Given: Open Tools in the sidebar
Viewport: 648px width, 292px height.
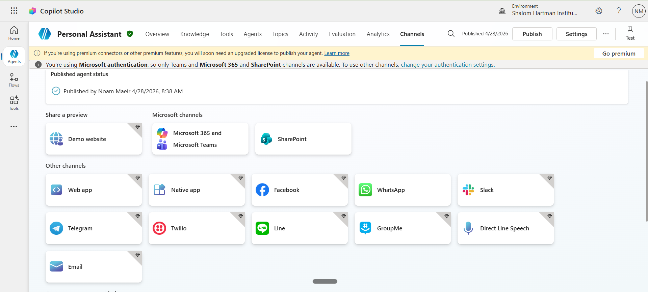Looking at the screenshot, I should [x=14, y=103].
